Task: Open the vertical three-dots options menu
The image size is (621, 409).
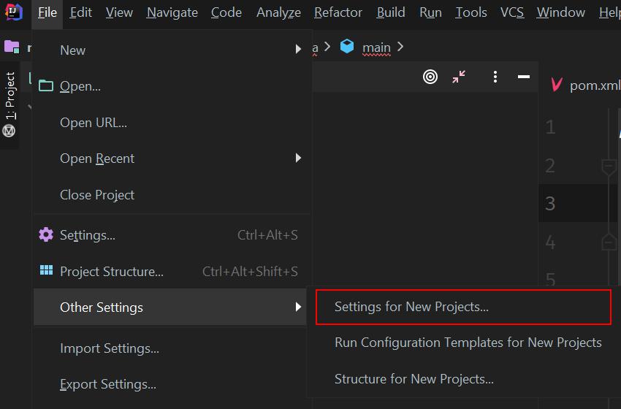Action: point(495,77)
